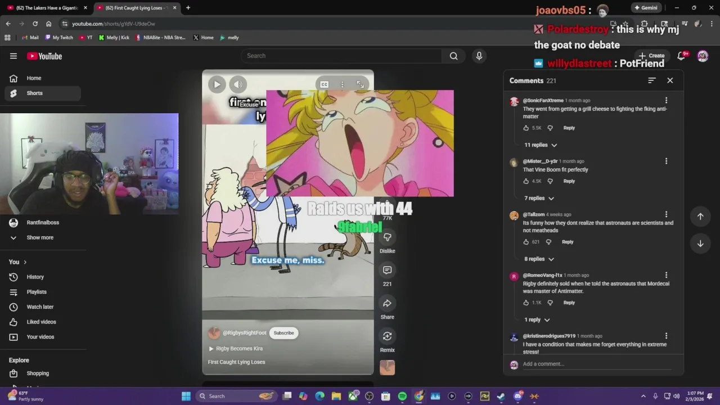The width and height of the screenshot is (720, 405).
Task: Share this Short
Action: click(388, 303)
